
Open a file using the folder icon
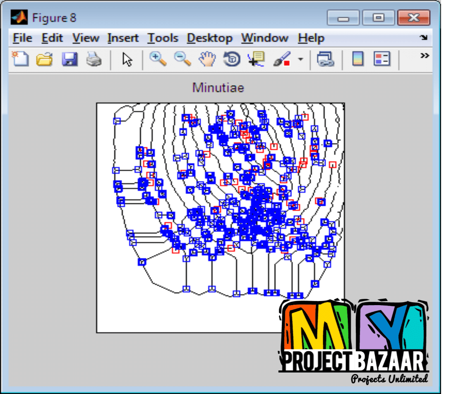tap(44, 59)
